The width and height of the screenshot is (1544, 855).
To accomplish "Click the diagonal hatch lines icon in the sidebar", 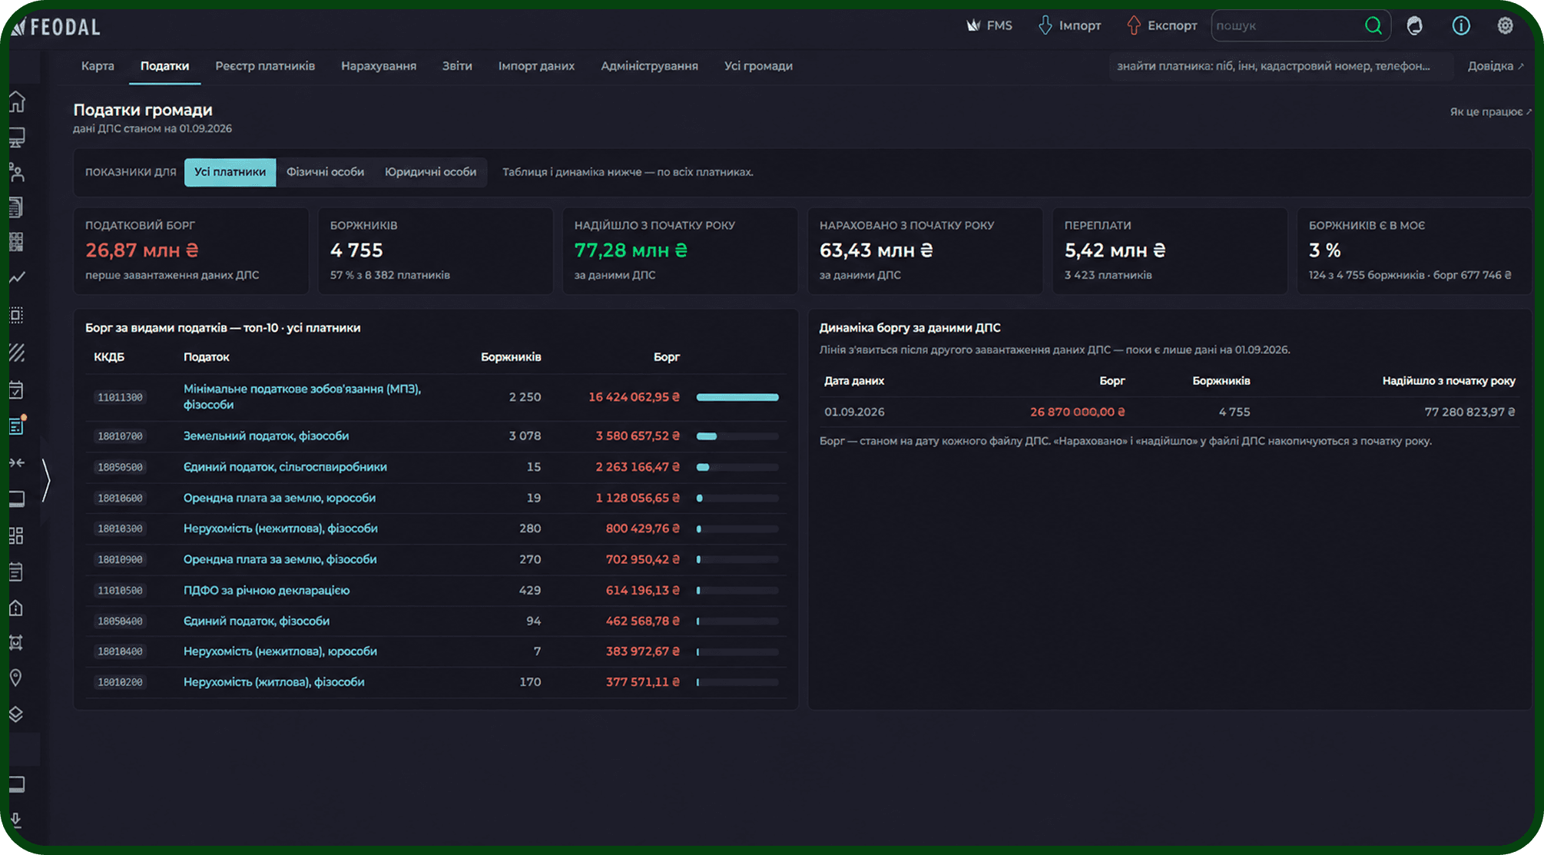I will pyautogui.click(x=17, y=353).
